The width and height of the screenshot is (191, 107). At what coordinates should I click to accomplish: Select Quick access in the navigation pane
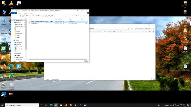coord(19,21)
